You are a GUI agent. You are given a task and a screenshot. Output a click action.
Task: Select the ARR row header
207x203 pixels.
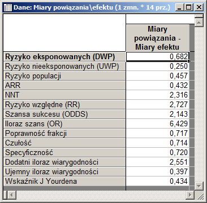pyautogui.click(x=64, y=85)
